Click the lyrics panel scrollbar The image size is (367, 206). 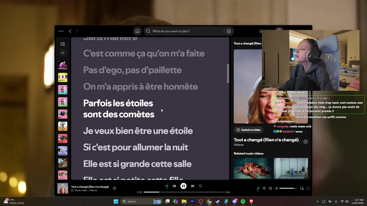(x=228, y=73)
